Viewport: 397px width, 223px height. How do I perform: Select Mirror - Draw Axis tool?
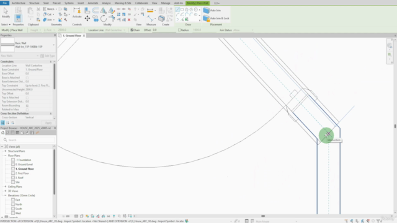point(112,11)
